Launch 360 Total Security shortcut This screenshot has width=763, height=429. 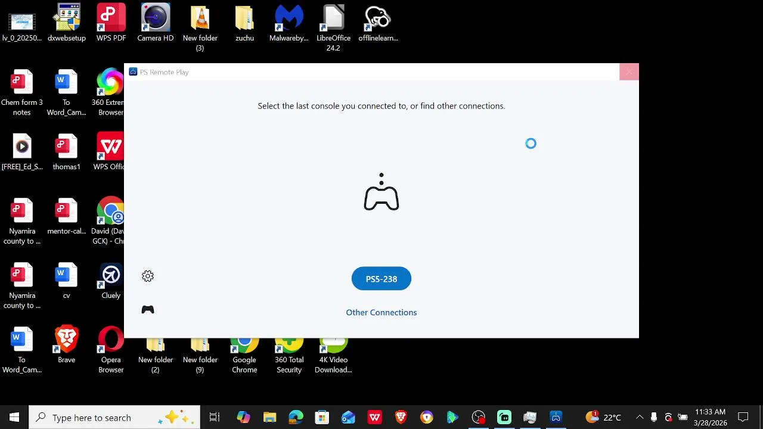click(289, 356)
